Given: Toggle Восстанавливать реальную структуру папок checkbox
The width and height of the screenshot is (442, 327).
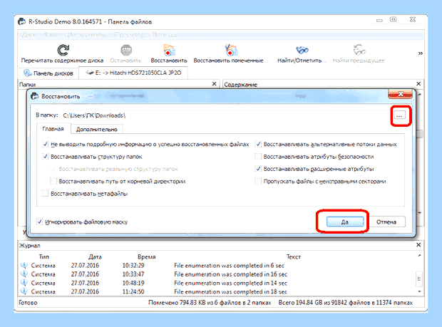Looking at the screenshot, I should tap(53, 169).
